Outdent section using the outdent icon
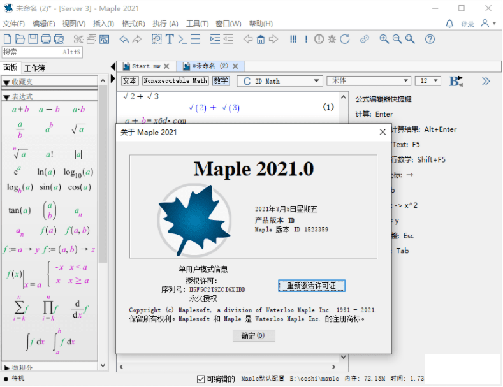This screenshot has width=503, height=387. (228, 39)
